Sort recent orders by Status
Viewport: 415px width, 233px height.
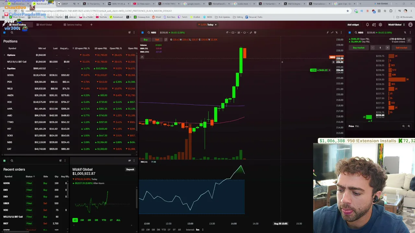click(30, 176)
